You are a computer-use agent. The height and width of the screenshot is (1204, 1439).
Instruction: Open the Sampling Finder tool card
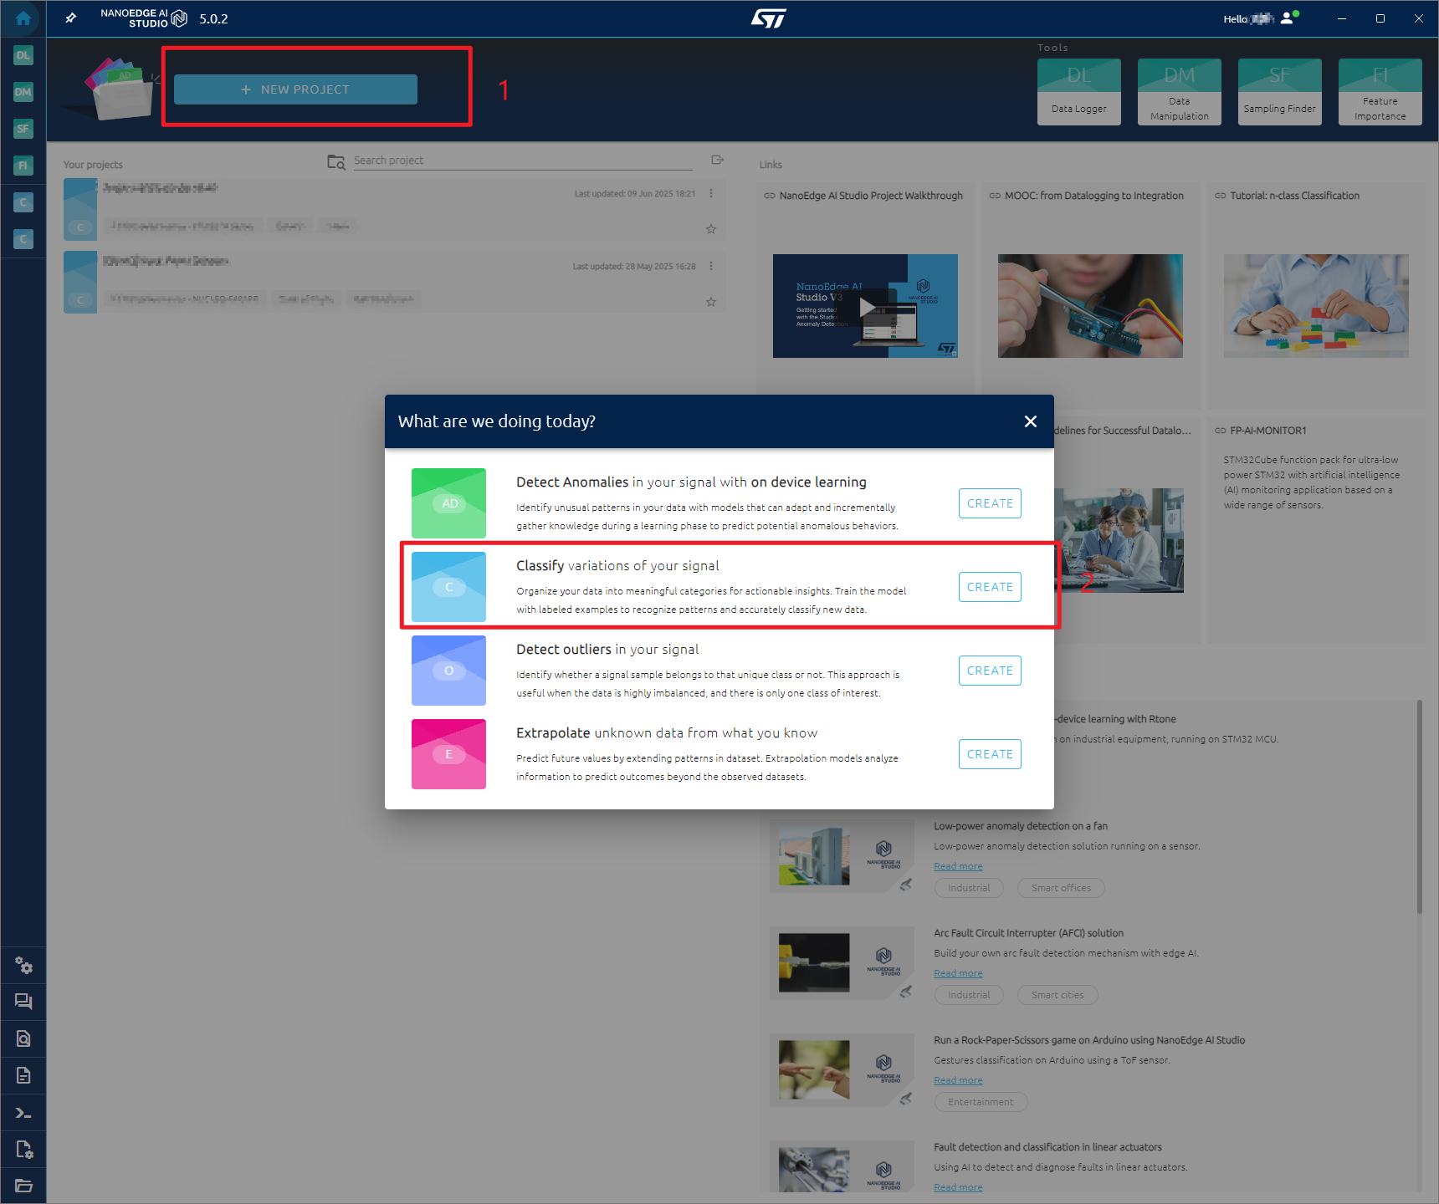click(1280, 92)
